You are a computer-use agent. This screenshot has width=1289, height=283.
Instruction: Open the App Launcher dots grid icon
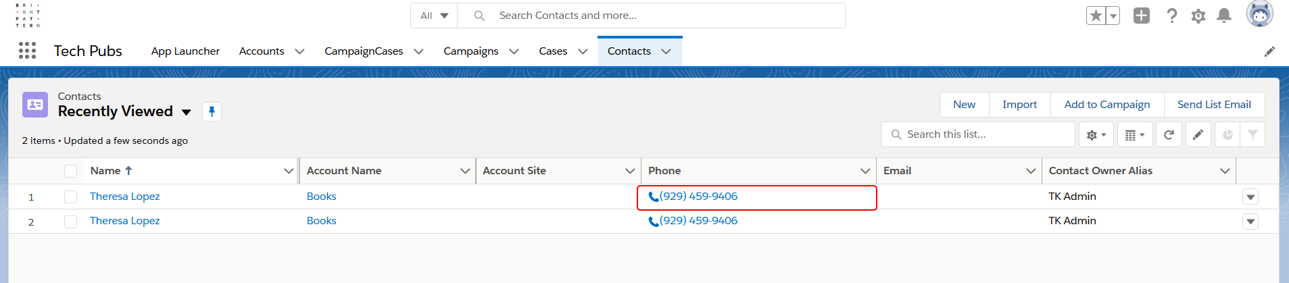point(27,51)
